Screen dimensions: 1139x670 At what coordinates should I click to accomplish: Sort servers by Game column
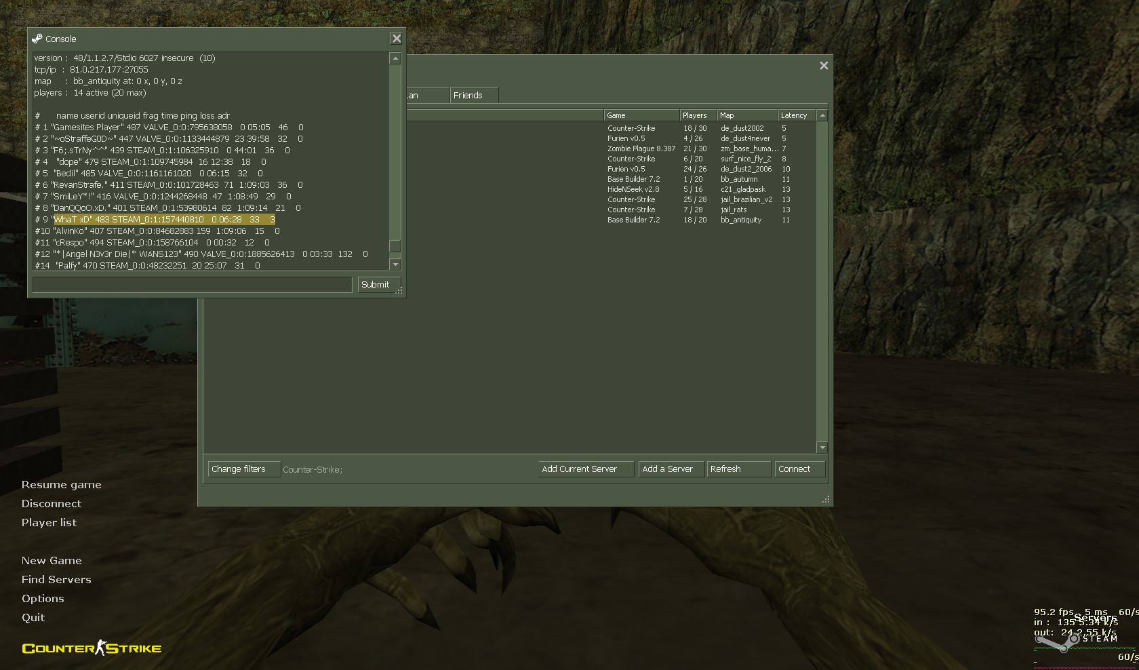(x=641, y=116)
